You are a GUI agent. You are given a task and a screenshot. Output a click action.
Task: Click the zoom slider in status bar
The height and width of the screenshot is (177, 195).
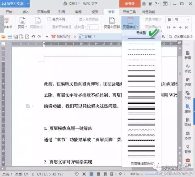(164, 174)
